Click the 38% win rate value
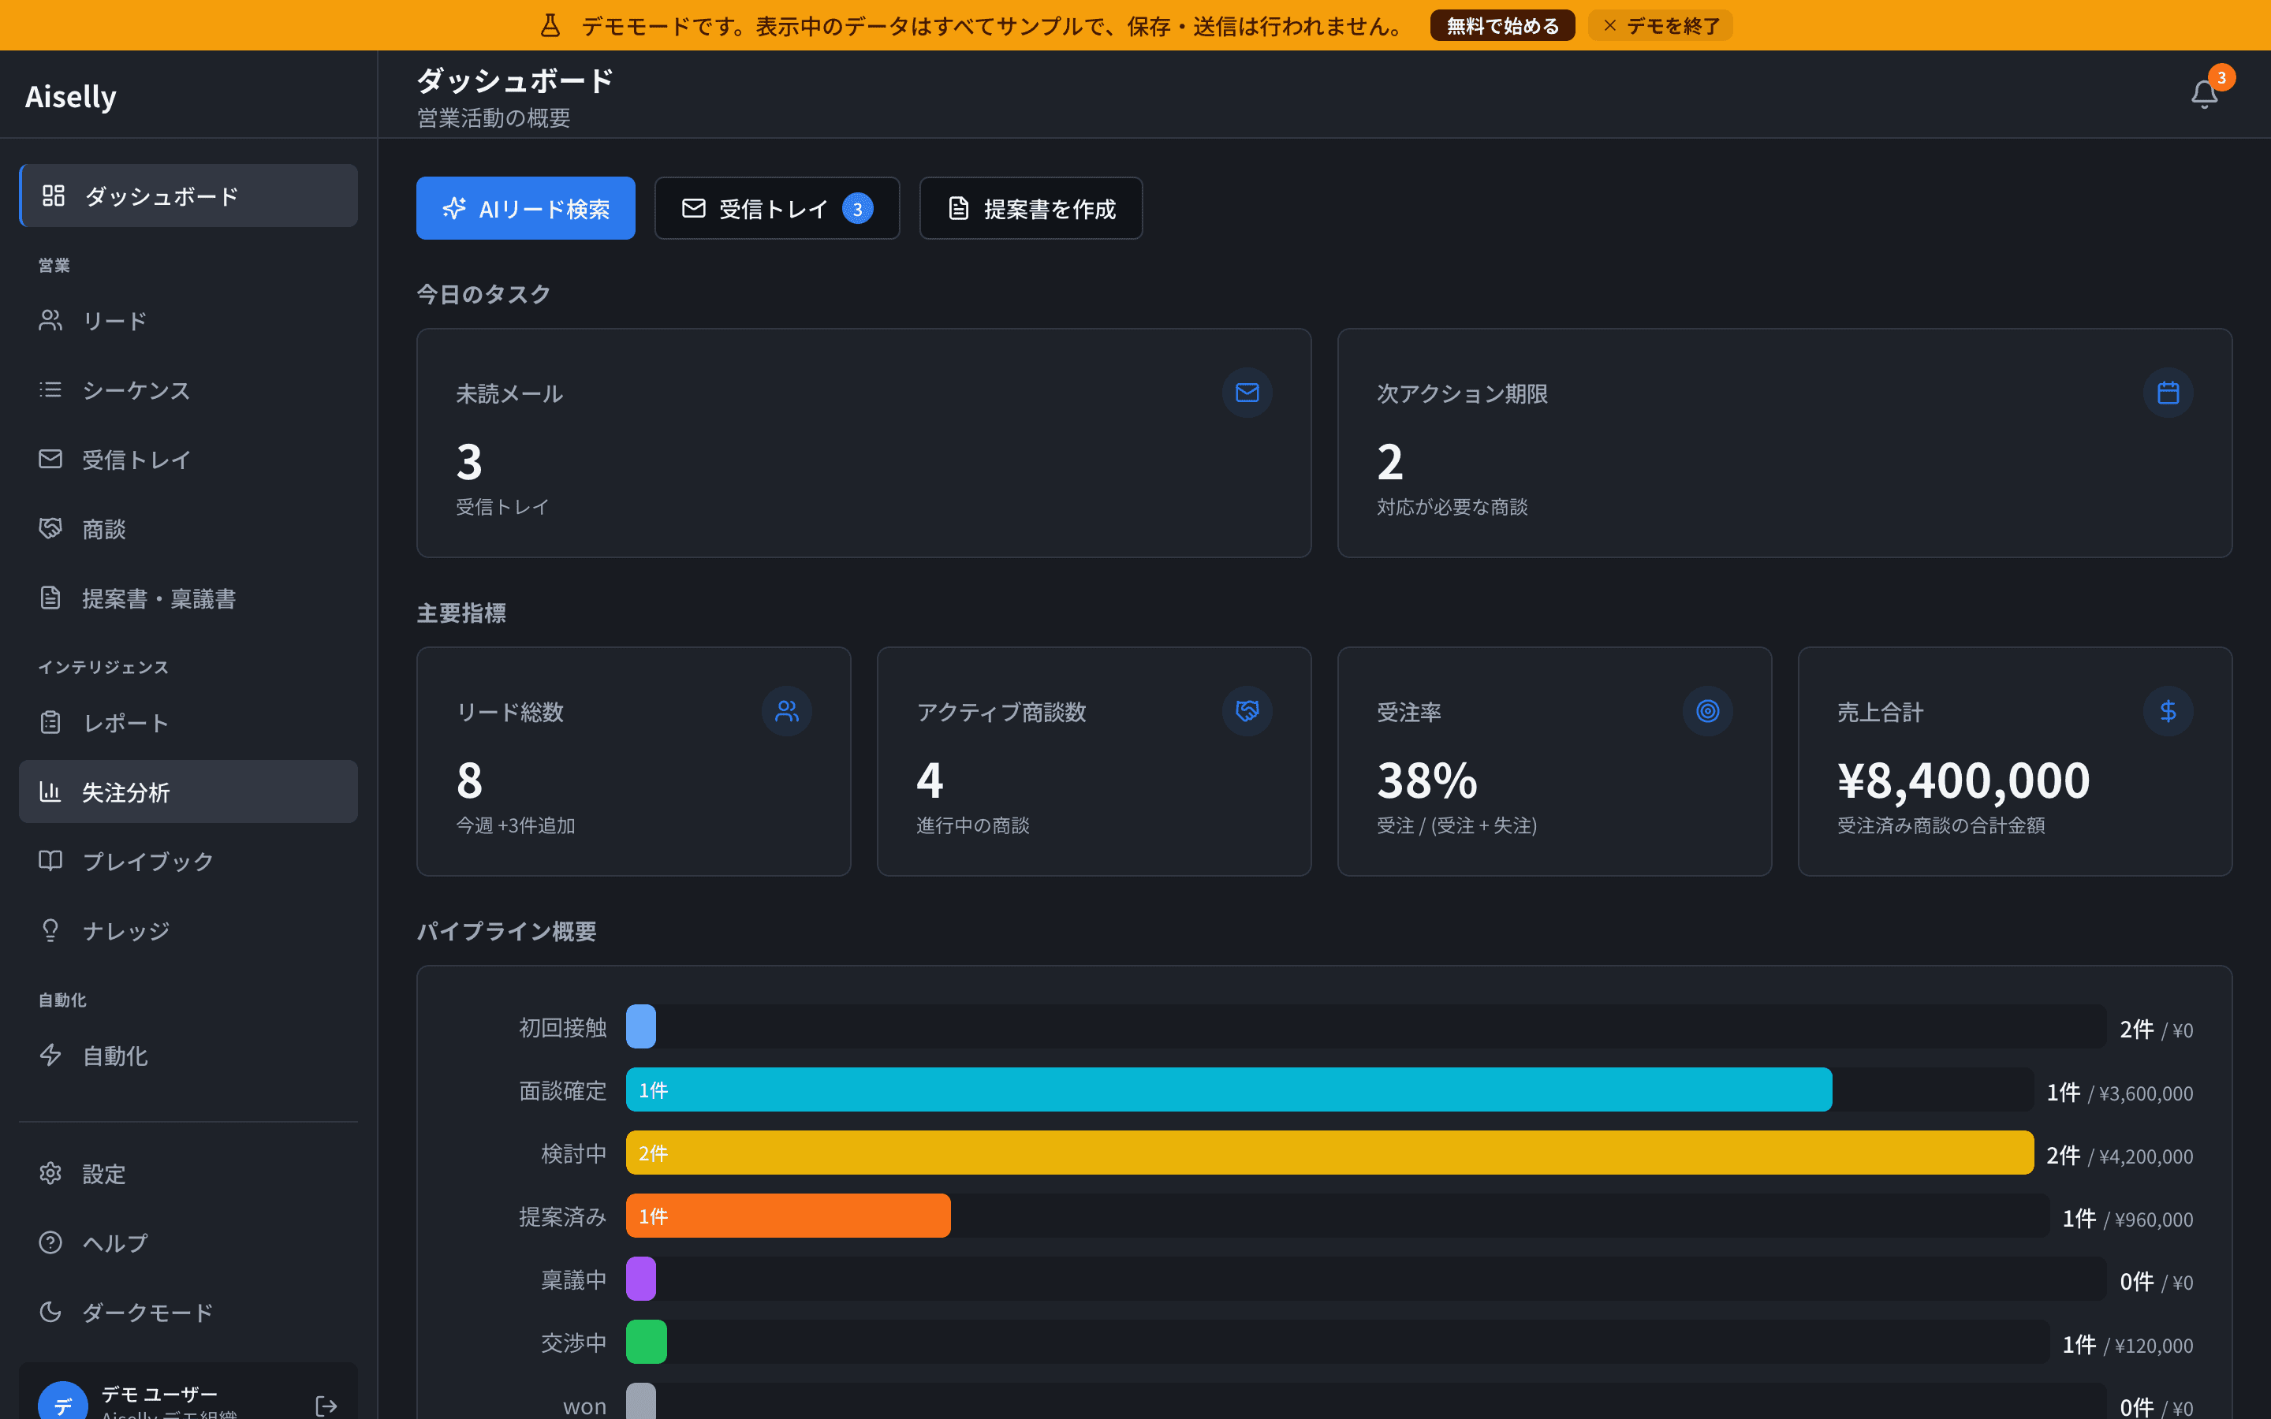2271x1419 pixels. pos(1426,780)
